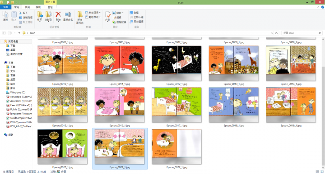Expand the New item (新增項目) dropdown
The width and height of the screenshot is (325, 174).
coord(93,13)
